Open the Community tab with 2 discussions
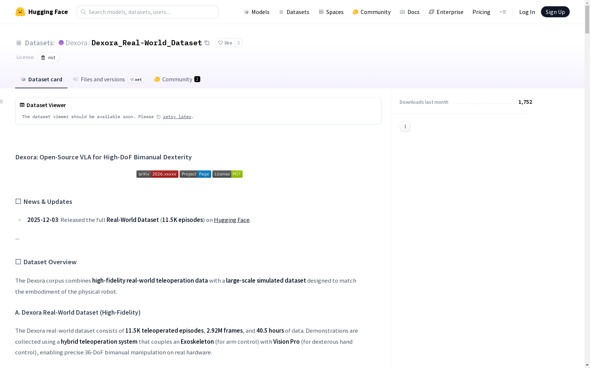590x368 pixels. click(x=177, y=79)
